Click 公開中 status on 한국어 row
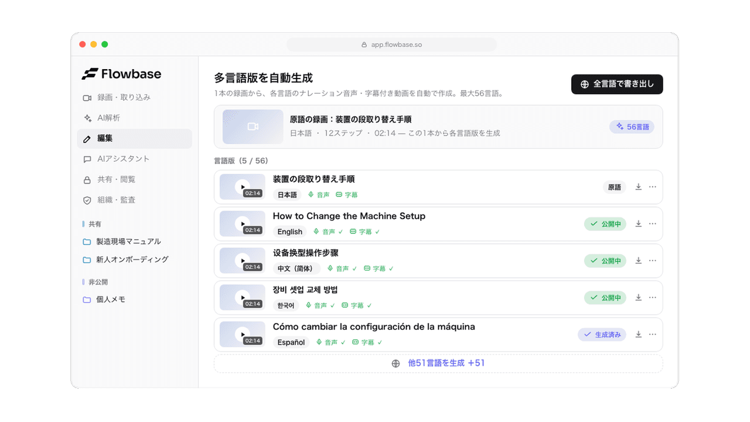 (605, 298)
